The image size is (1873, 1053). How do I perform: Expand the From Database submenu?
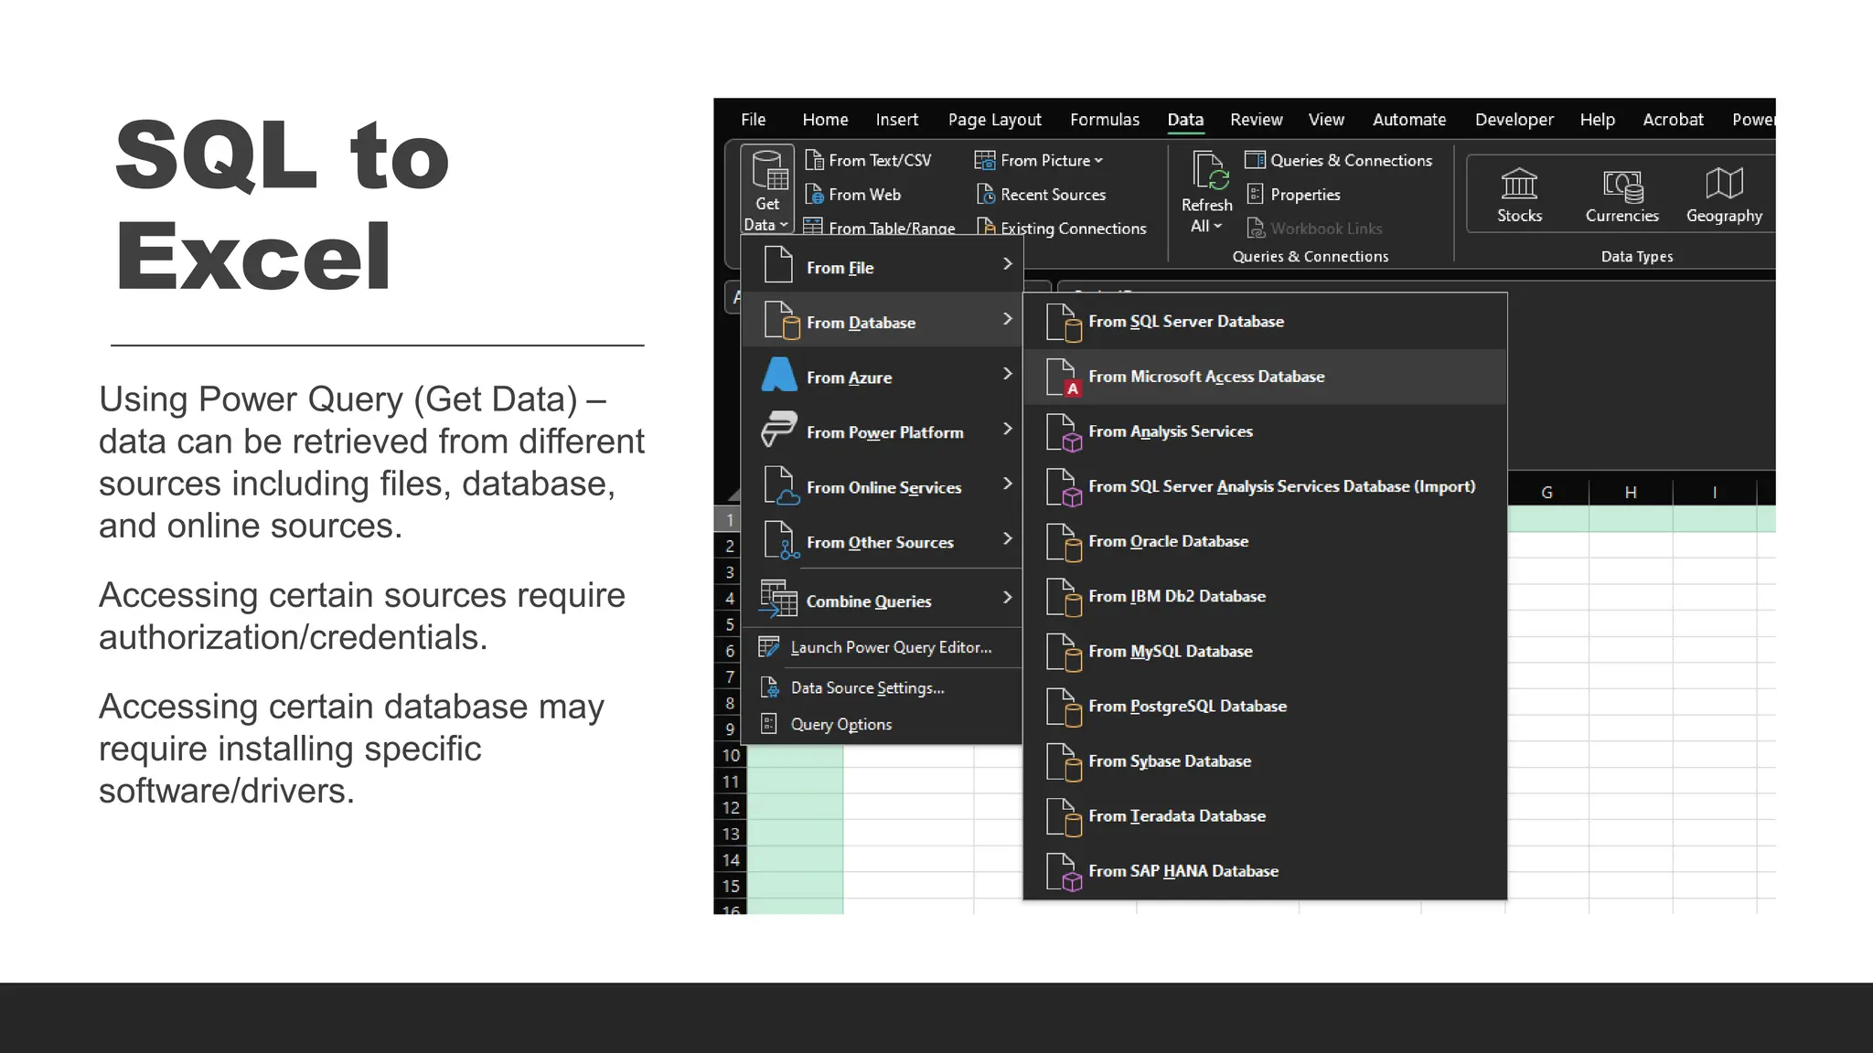coord(883,321)
